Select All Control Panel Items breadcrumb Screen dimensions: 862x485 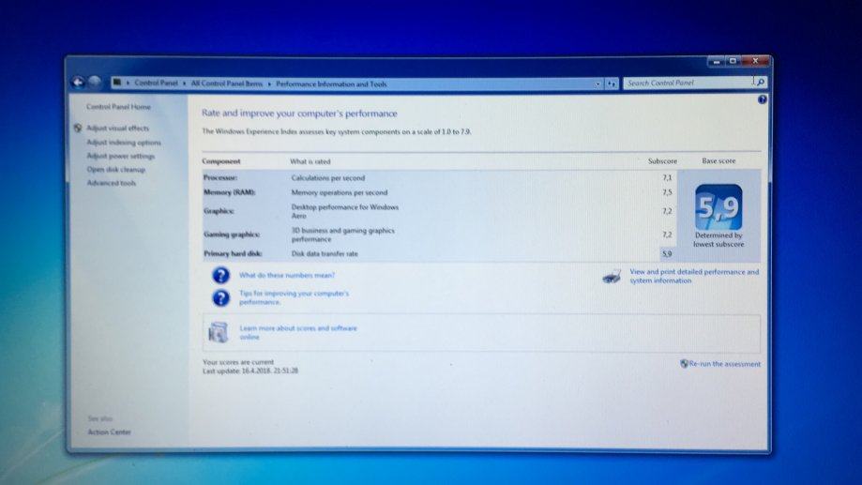click(226, 83)
